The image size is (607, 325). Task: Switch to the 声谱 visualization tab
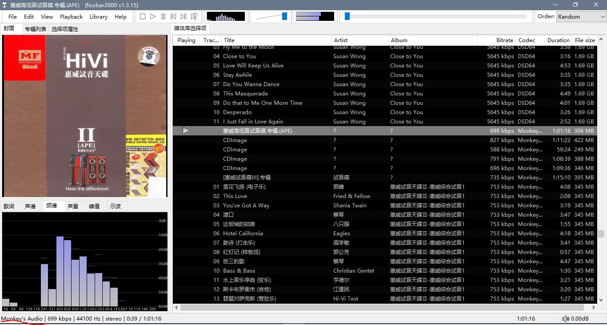[30, 206]
